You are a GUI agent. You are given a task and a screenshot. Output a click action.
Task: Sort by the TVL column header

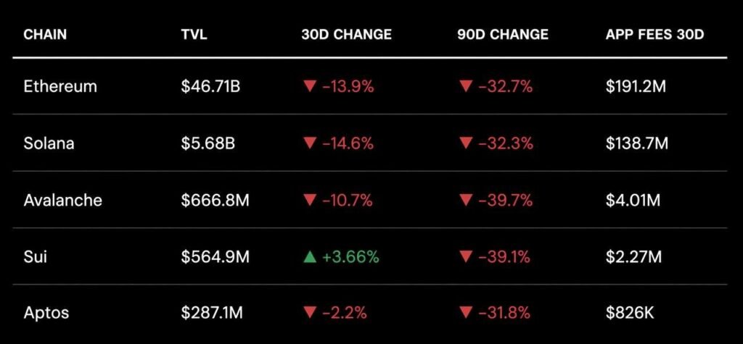(194, 35)
